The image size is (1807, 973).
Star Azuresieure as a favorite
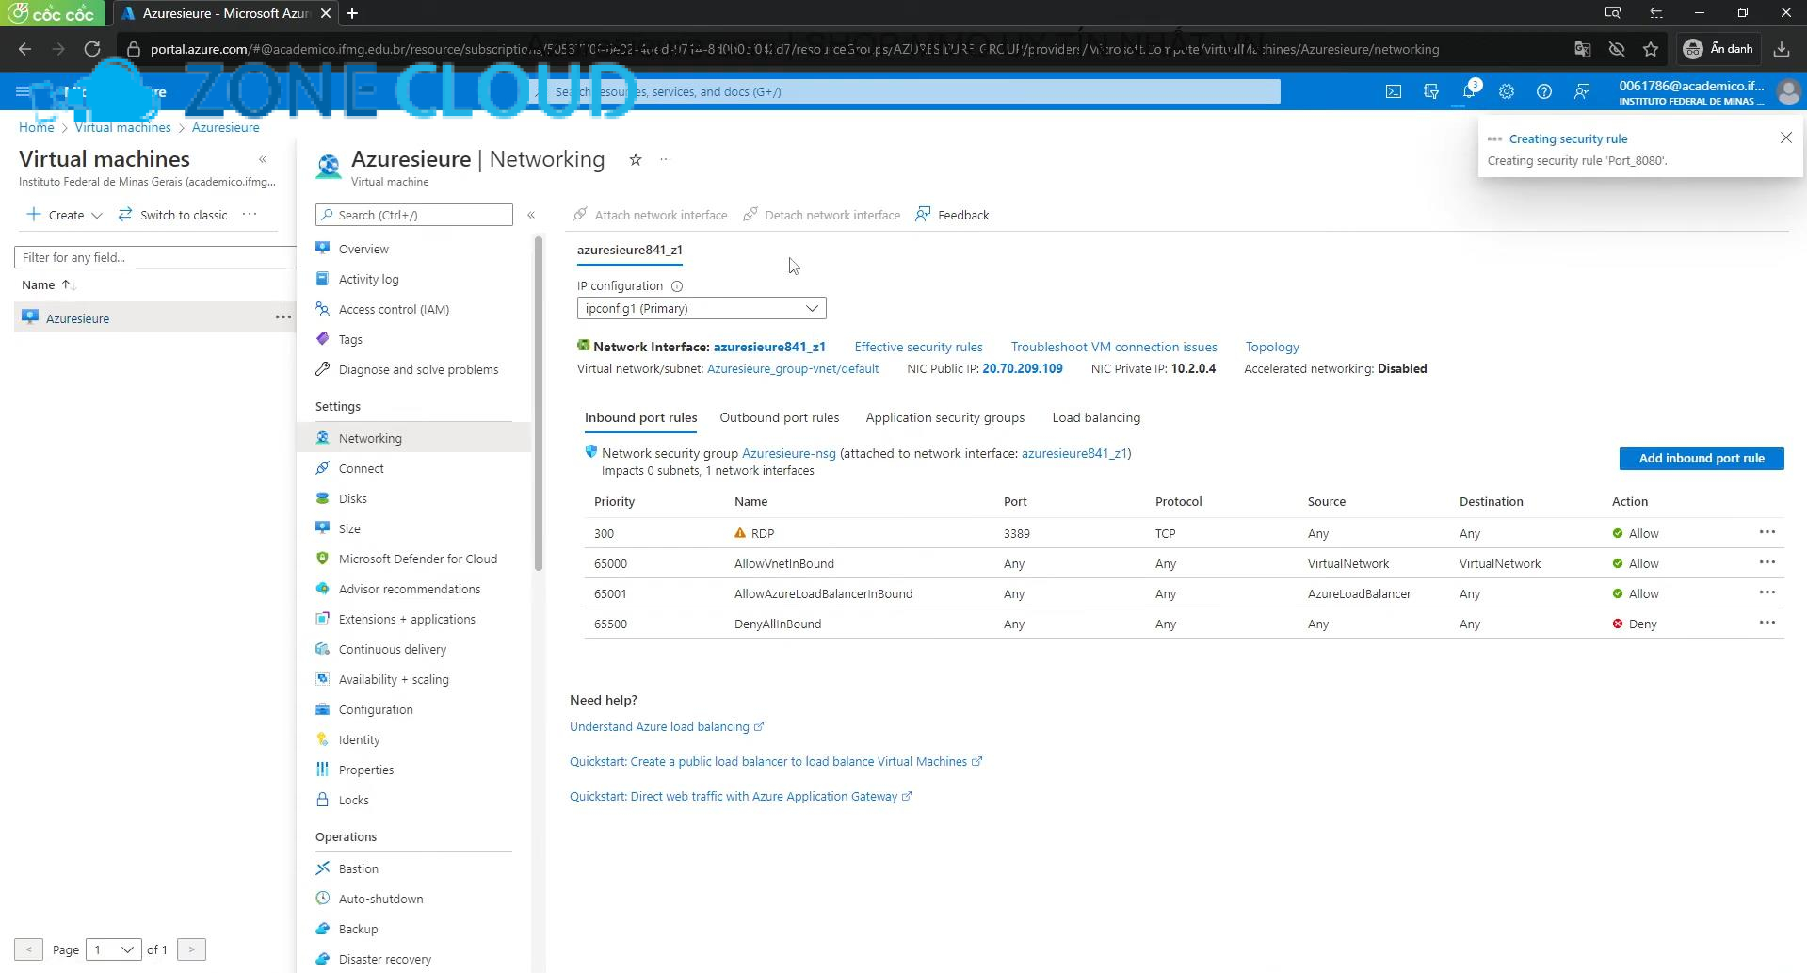(636, 160)
